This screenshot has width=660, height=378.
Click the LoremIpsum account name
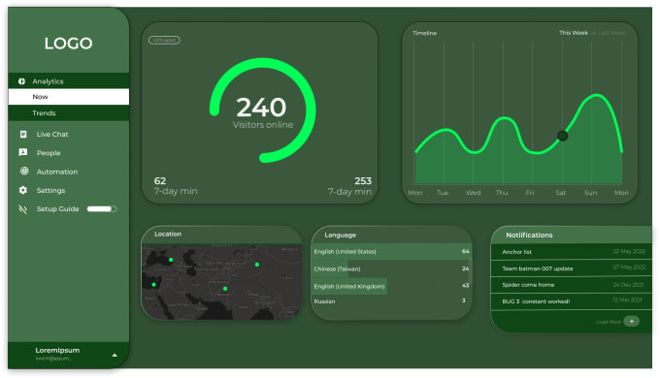click(x=57, y=350)
